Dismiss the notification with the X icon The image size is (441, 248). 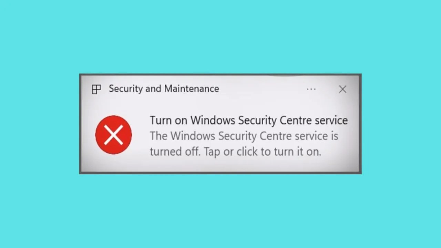[342, 89]
